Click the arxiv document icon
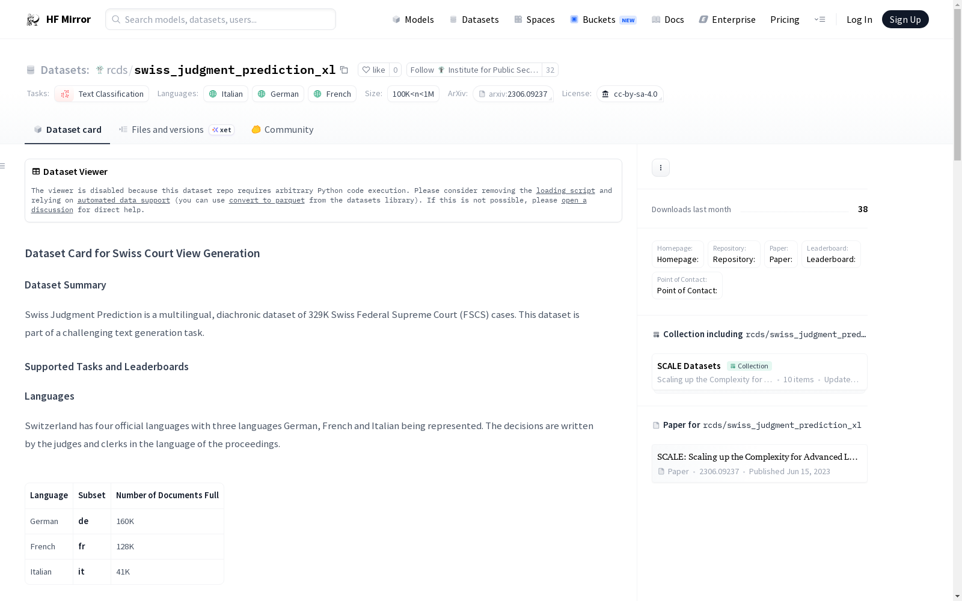The width and height of the screenshot is (962, 601). [x=482, y=94]
